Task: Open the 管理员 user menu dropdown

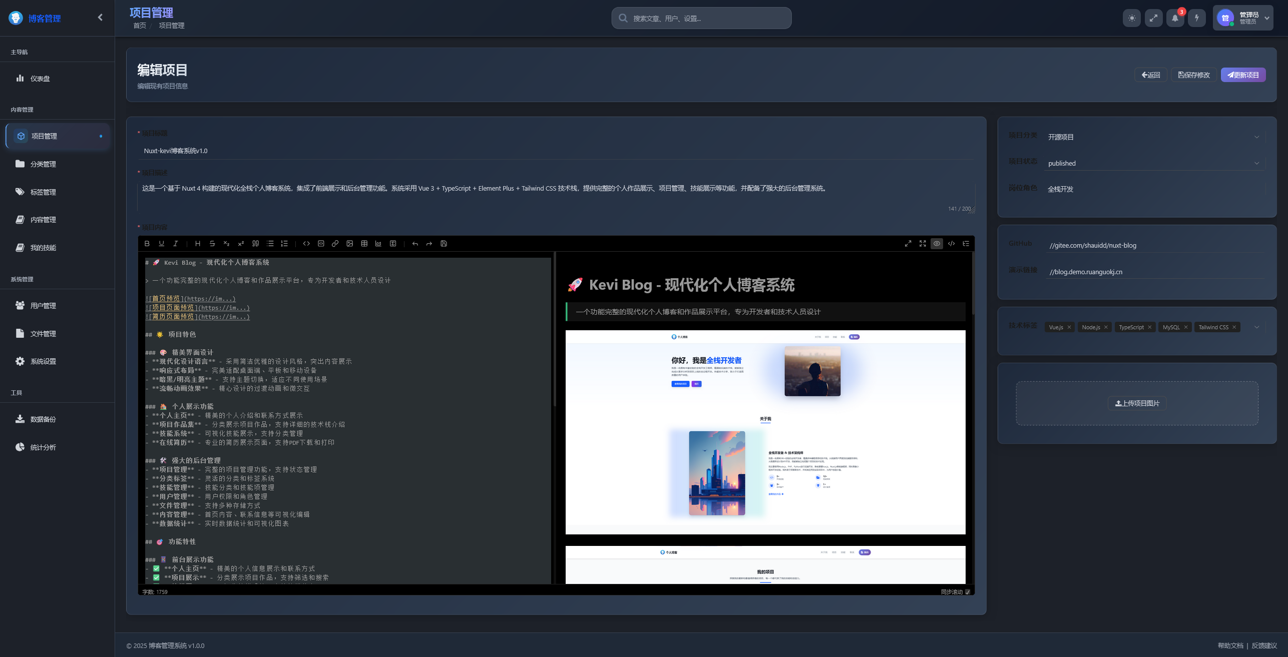Action: pos(1243,18)
